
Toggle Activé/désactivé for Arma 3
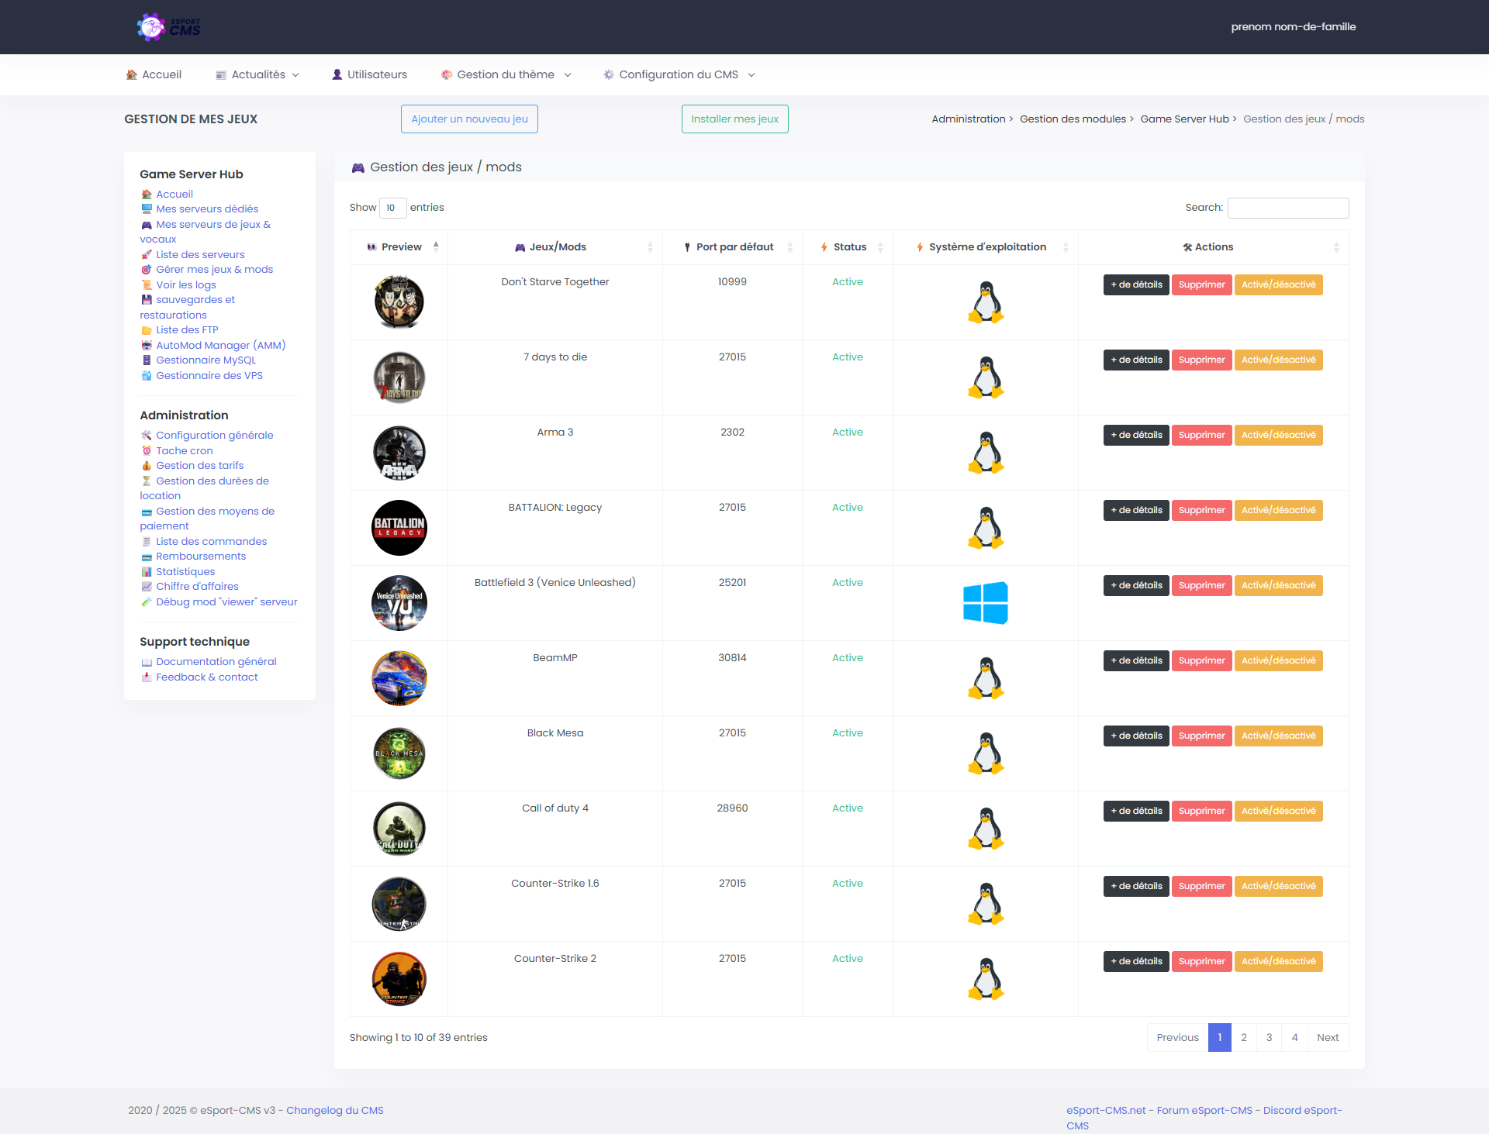pyautogui.click(x=1278, y=435)
